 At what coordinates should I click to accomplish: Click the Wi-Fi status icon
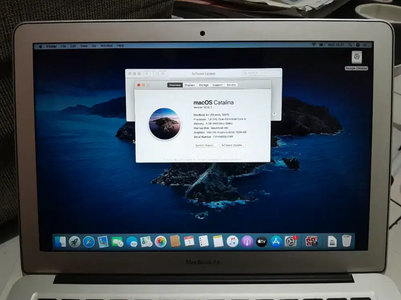pos(314,45)
